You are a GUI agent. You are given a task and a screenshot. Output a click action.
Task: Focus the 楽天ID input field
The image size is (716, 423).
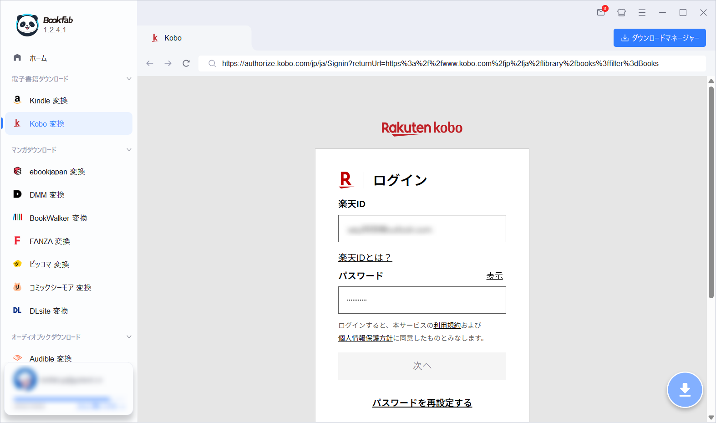(x=422, y=229)
